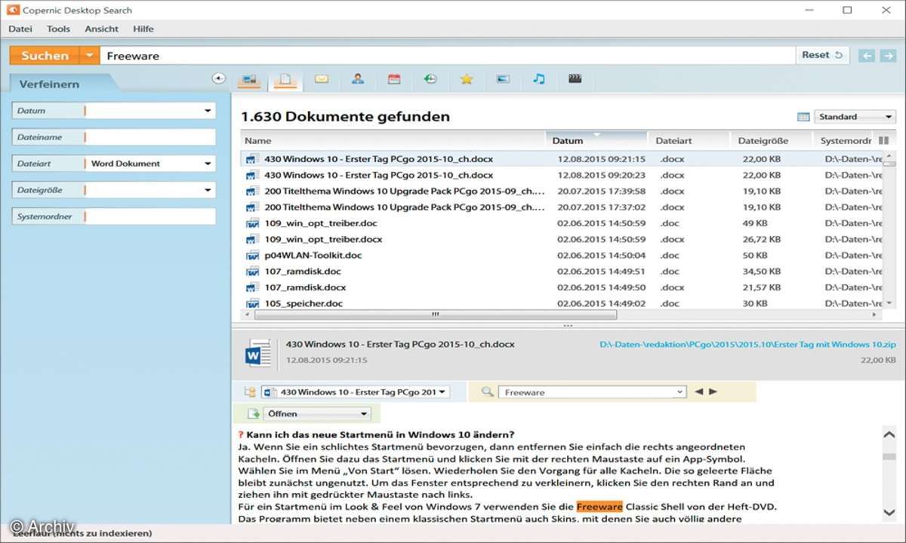This screenshot has height=543, width=906.
Task: Select the 109_win_opt_treiber.doc result
Action: (562, 223)
